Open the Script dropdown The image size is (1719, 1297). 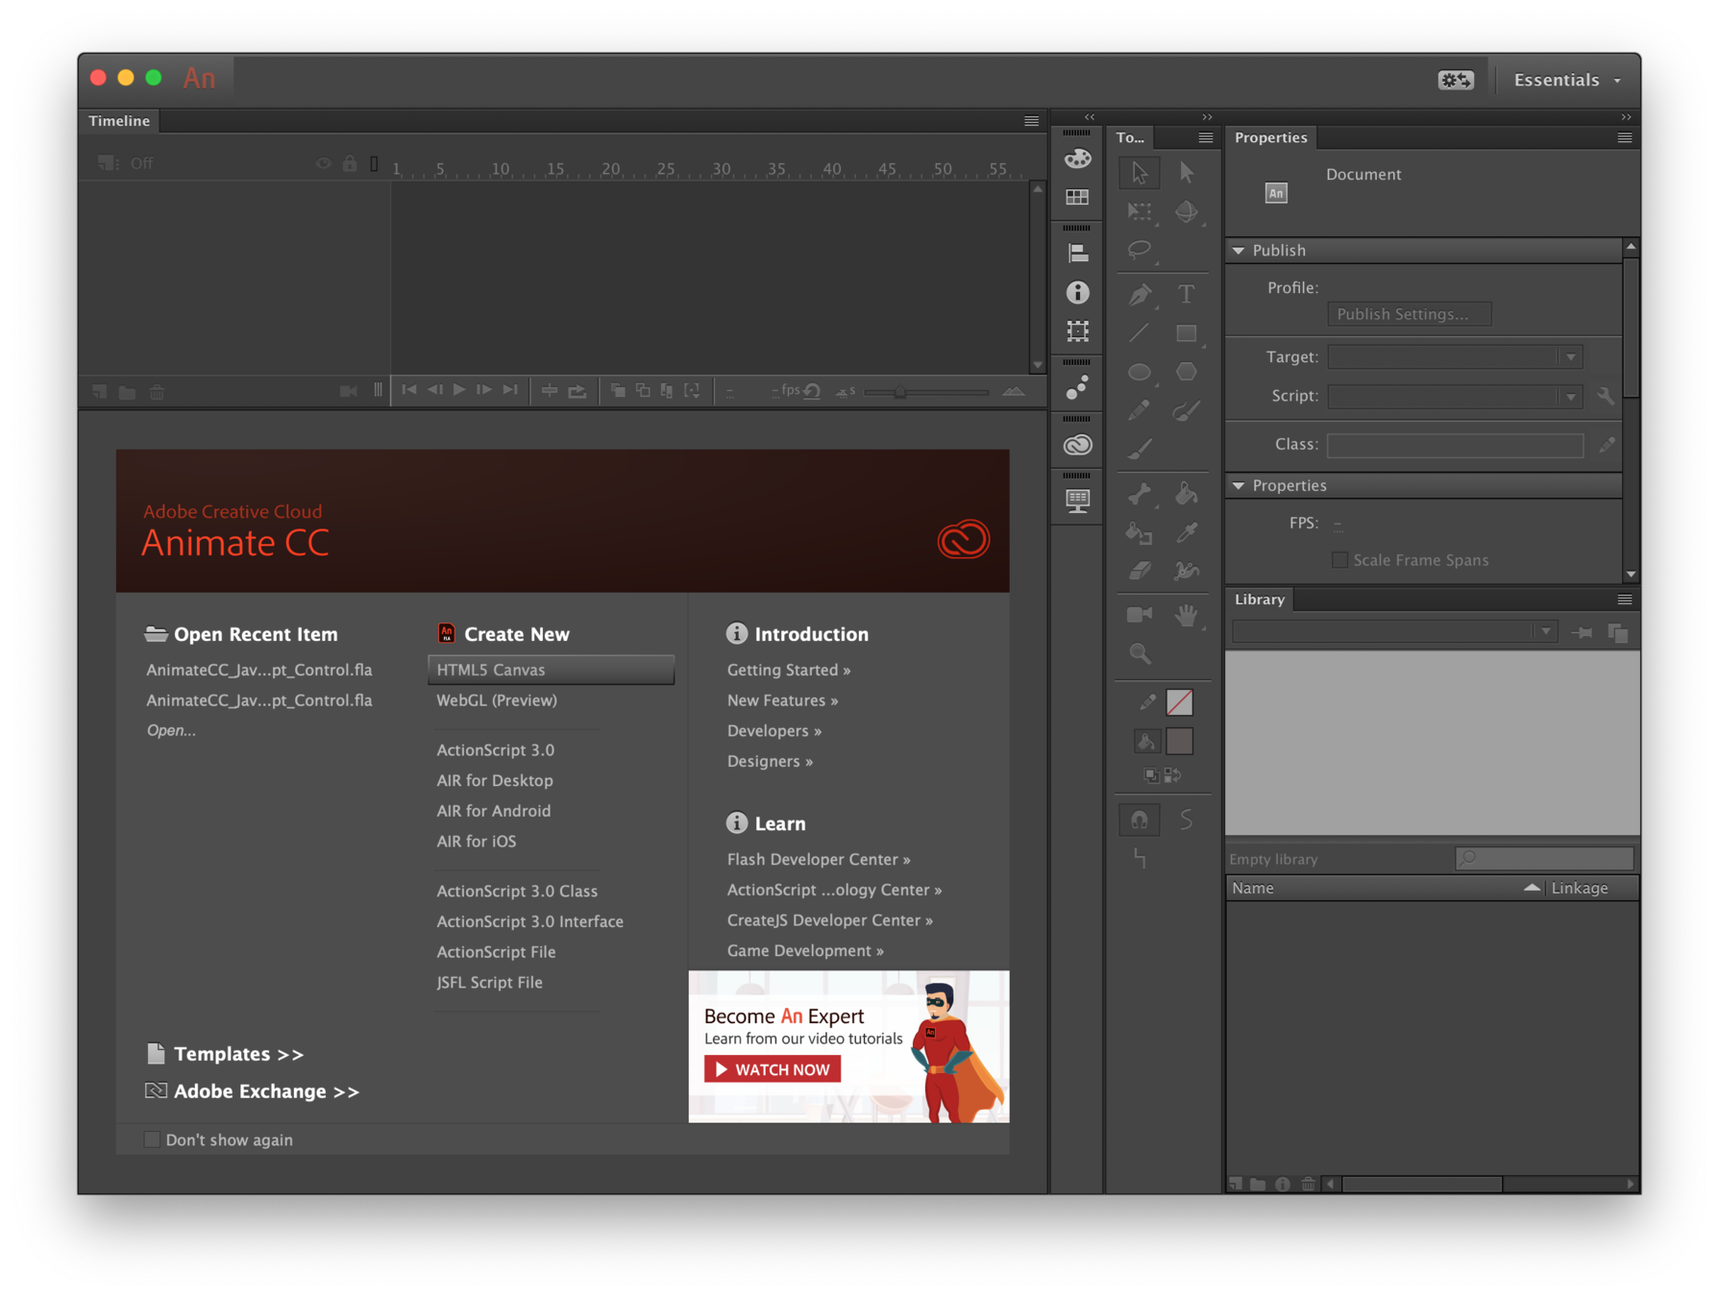1455,396
